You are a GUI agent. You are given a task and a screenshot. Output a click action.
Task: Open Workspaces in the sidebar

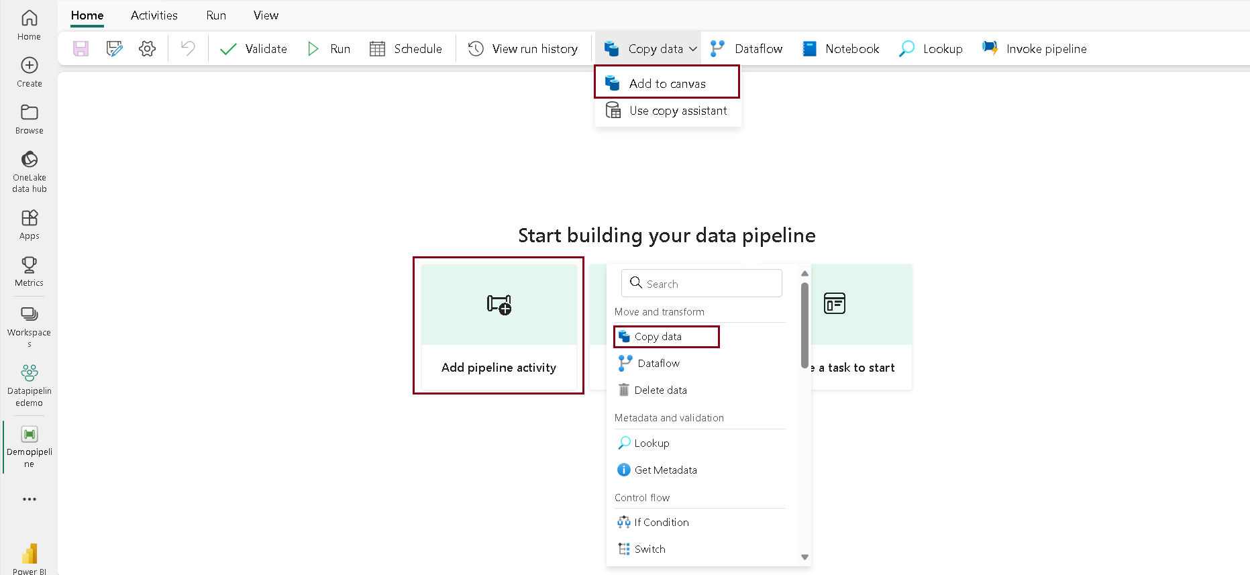29,326
